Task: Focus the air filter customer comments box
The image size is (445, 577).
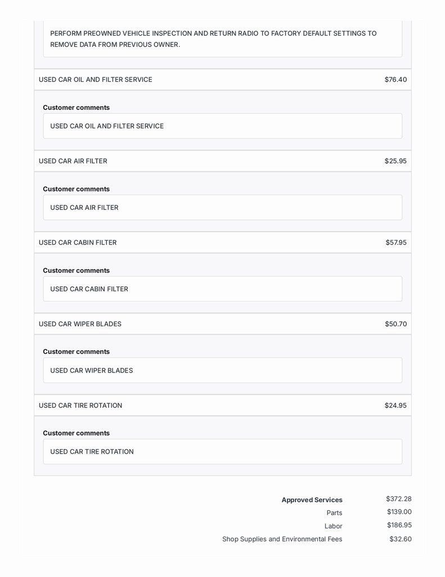Action: click(x=222, y=207)
